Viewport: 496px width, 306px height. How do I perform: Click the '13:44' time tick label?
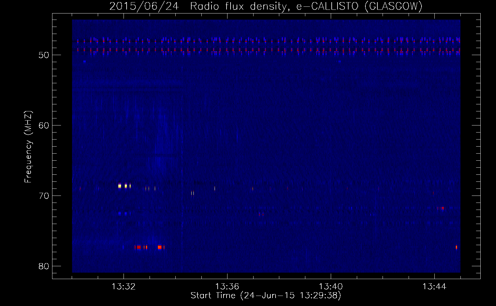434,287
